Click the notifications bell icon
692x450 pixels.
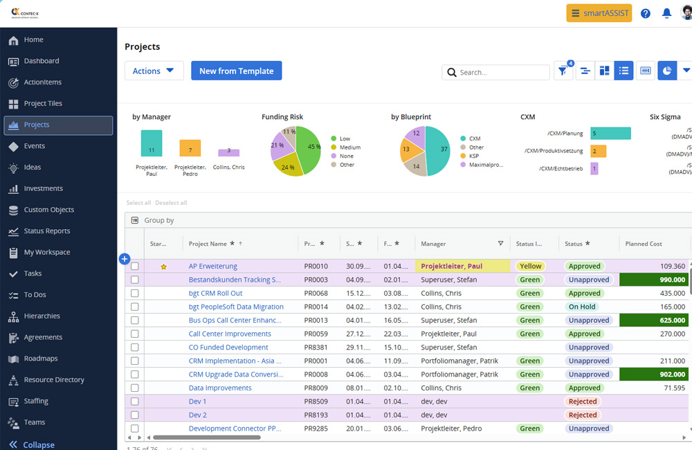(666, 13)
